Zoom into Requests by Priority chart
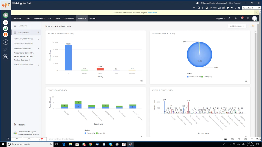This screenshot has width=262, height=147. (x=142, y=81)
